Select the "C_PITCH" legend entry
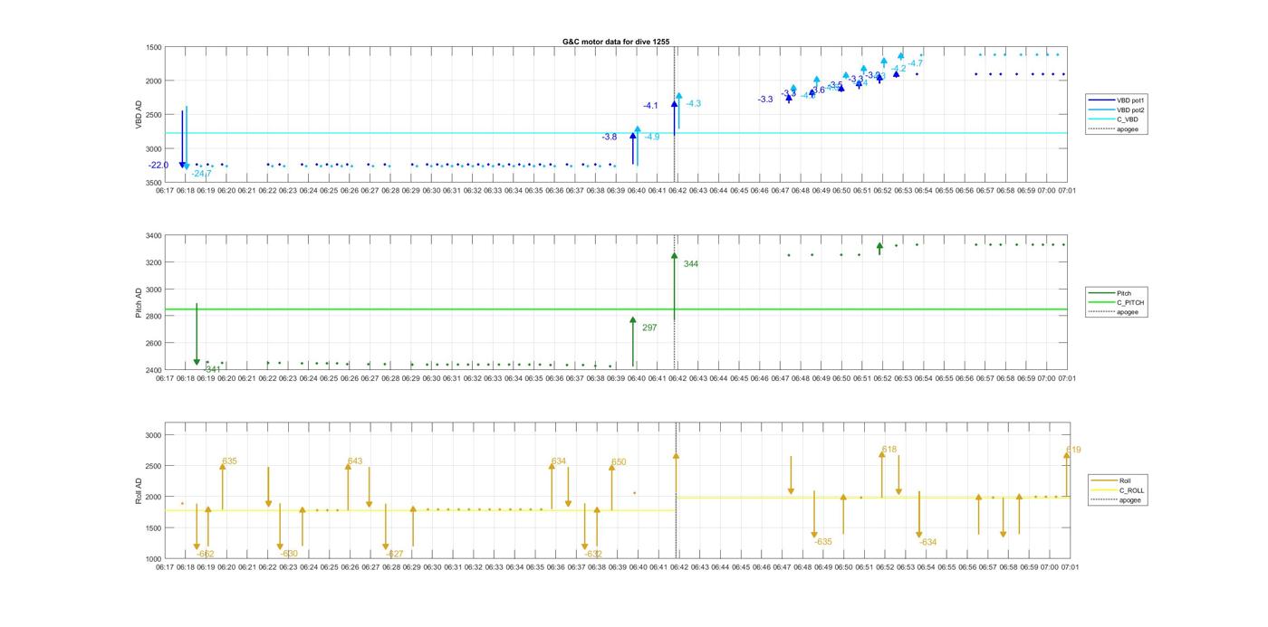Screen dimensions: 1268x627 tap(1130, 302)
